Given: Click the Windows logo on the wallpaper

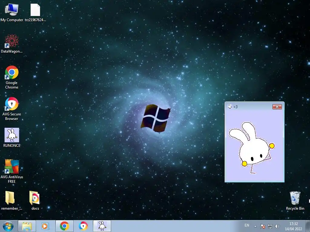Looking at the screenshot, I should pos(156,118).
